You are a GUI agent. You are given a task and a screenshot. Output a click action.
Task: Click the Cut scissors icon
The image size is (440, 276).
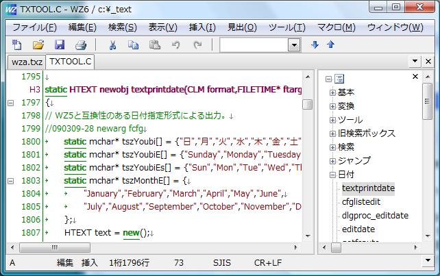pyautogui.click(x=113, y=45)
